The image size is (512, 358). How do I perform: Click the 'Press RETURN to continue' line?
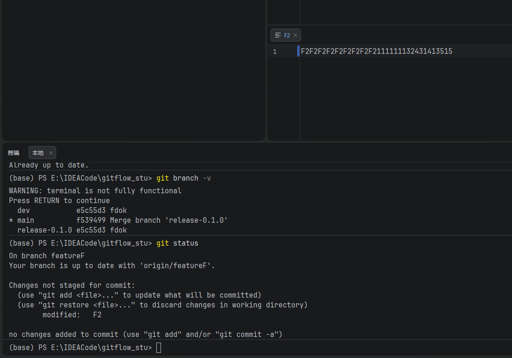click(x=59, y=201)
